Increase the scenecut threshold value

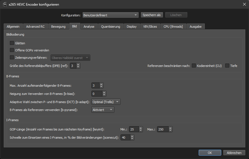click(x=132, y=136)
